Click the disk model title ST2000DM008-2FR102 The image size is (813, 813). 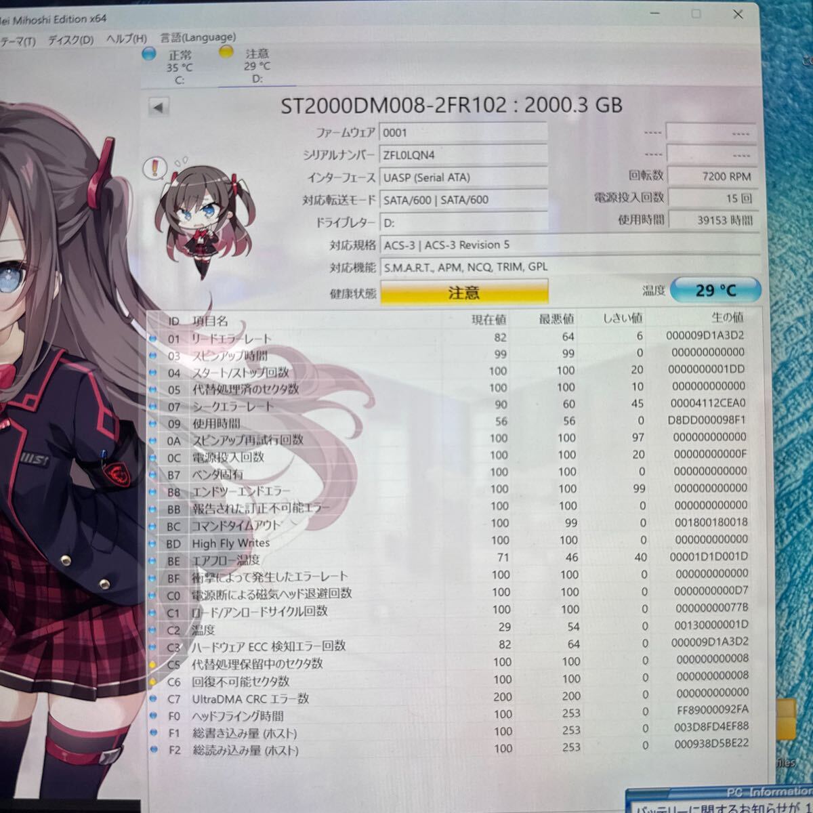394,105
